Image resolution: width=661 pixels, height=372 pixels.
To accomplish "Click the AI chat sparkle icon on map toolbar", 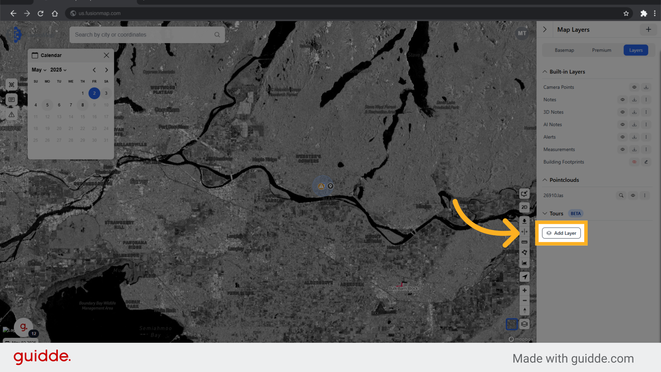I will [524, 194].
